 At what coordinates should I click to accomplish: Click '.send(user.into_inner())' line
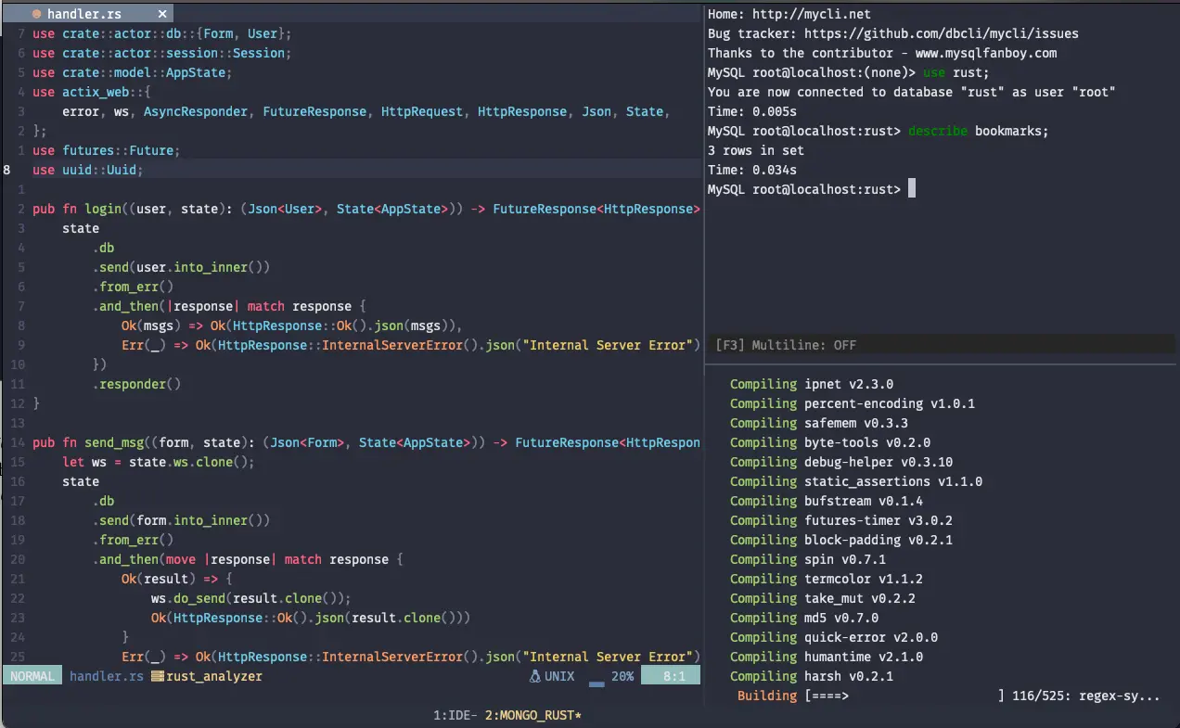[181, 267]
